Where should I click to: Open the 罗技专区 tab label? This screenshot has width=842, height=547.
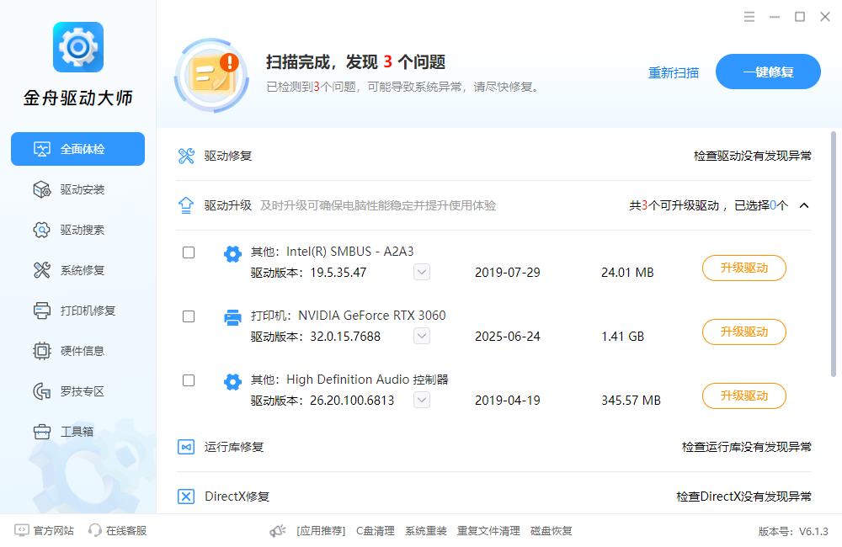pyautogui.click(x=83, y=391)
